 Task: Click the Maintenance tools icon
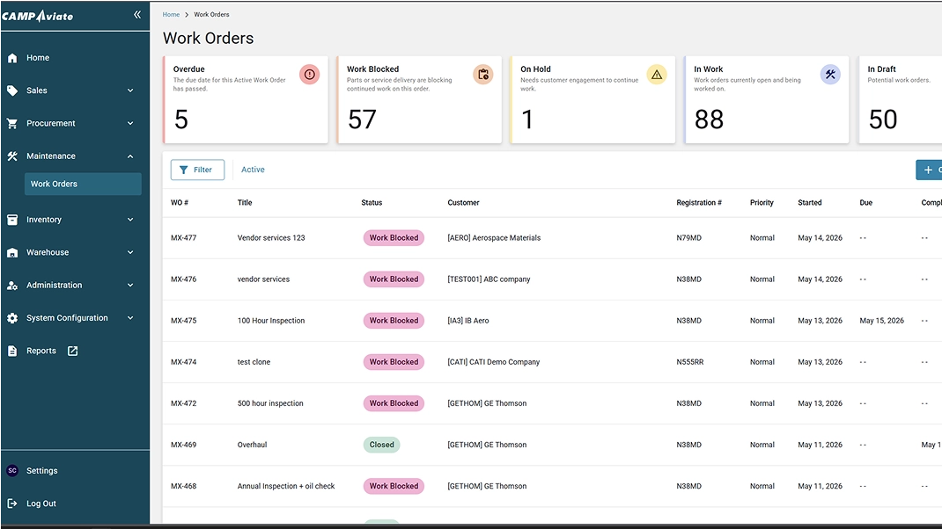point(12,156)
